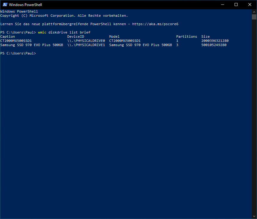Viewport: 257px width, 219px height.
Task: Click \\.\PHYSICALDRIVE0 device ID
Action: pos(86,41)
